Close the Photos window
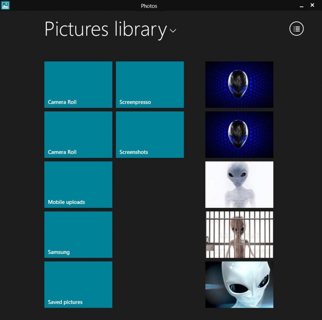322x320 pixels. [x=312, y=5]
